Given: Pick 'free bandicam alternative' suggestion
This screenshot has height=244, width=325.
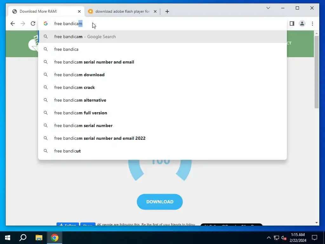Looking at the screenshot, I should [162, 100].
